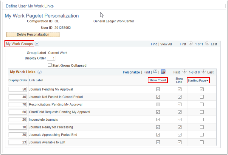Screen dimensions: 228x155
Task: Click text 'Journals Ready for Processing'
Action: [51, 127]
